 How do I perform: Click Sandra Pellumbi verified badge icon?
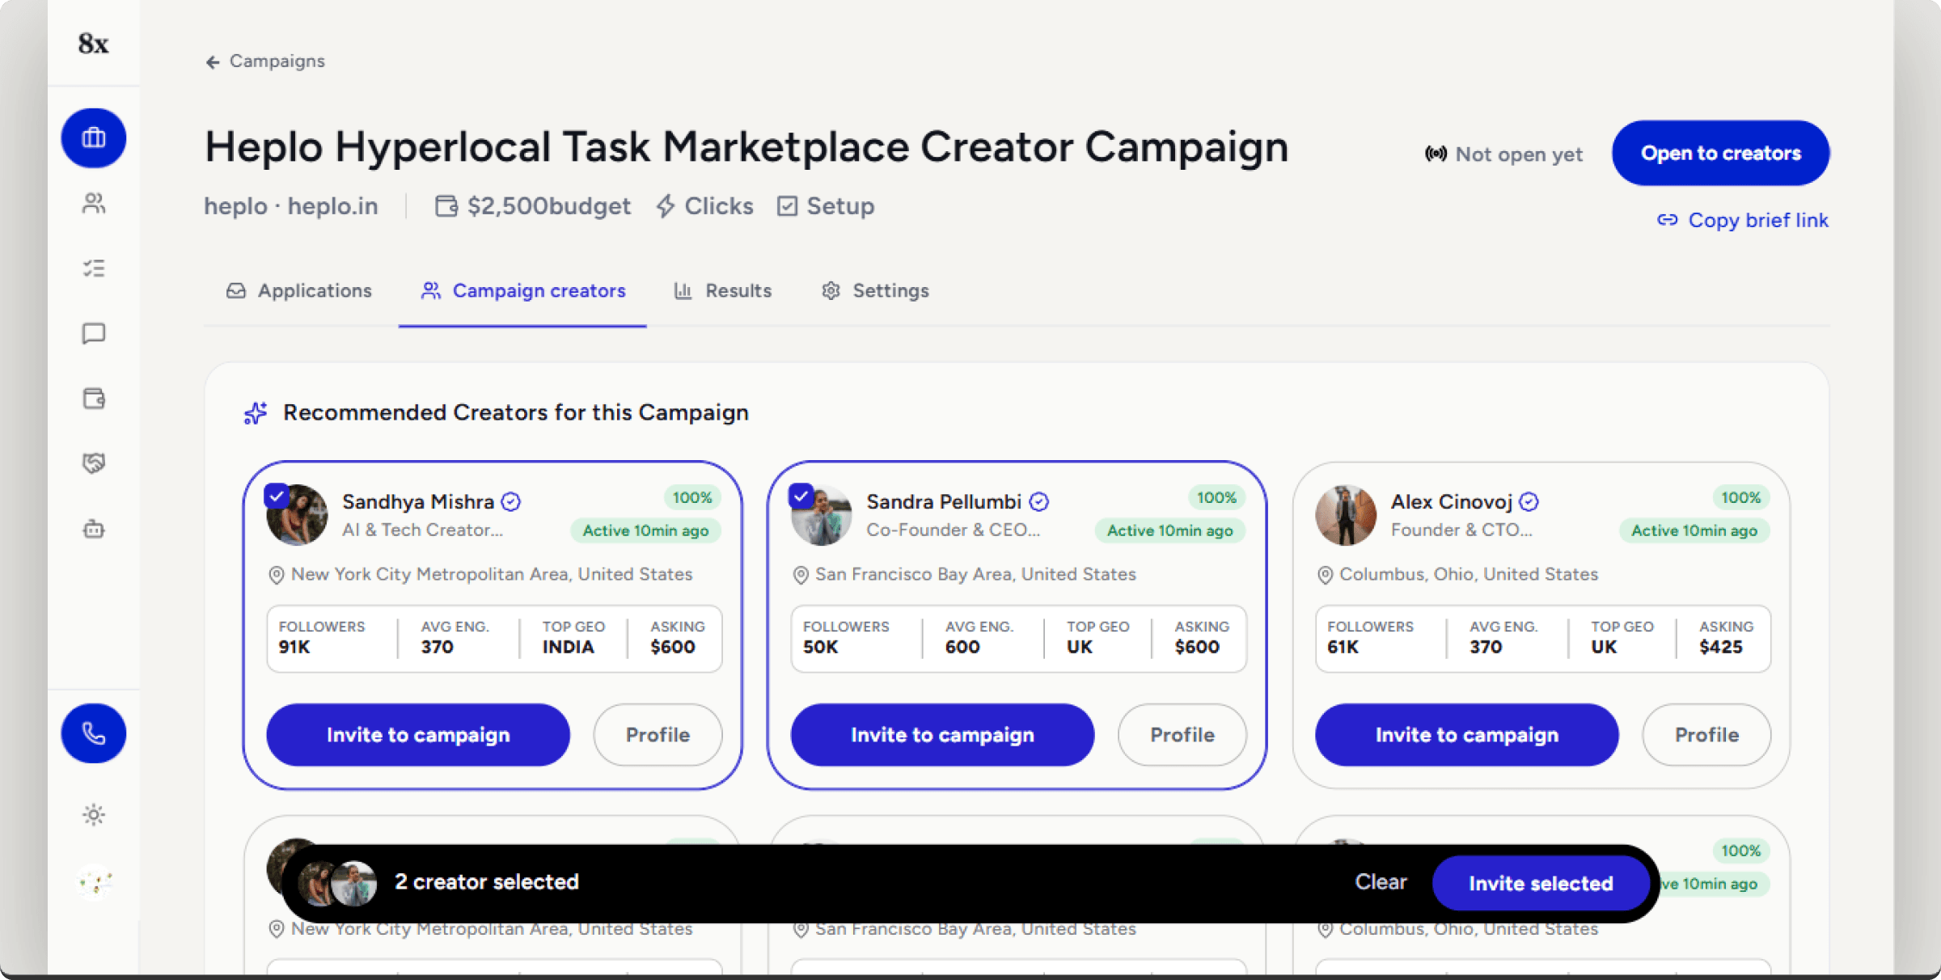[1038, 502]
